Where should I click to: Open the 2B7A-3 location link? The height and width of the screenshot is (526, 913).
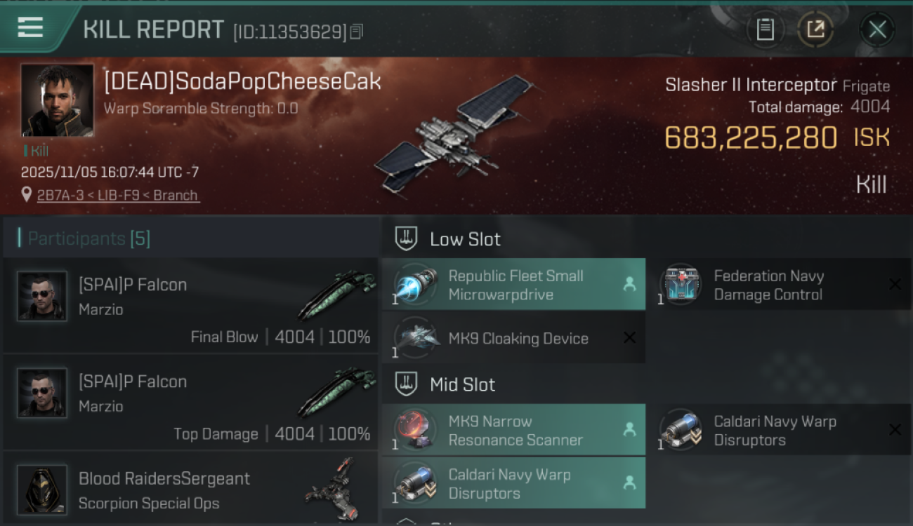(118, 195)
